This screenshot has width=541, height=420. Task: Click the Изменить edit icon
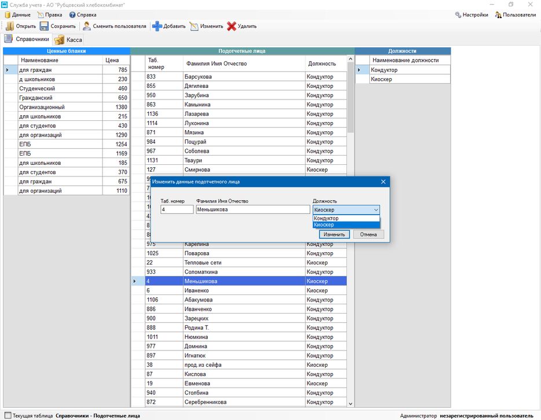[194, 26]
